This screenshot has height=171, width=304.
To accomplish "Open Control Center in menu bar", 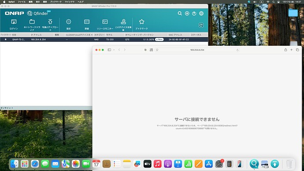I will (278, 2).
